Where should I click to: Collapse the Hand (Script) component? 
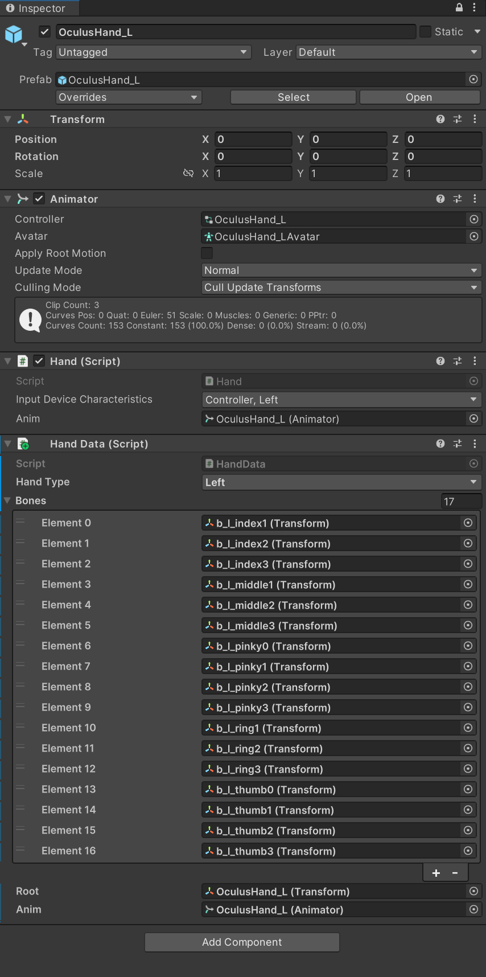[8, 361]
